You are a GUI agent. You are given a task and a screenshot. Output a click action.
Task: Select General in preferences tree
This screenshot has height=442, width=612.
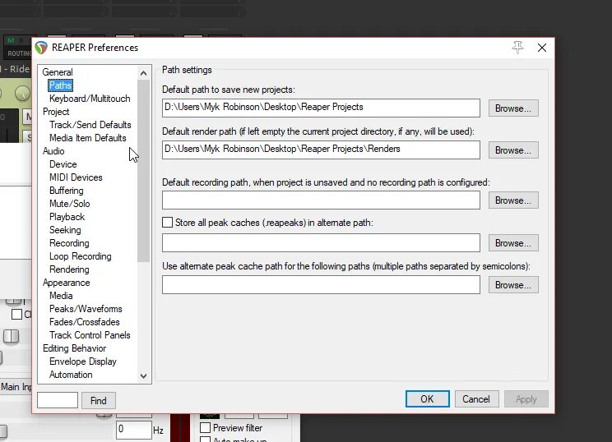[58, 72]
